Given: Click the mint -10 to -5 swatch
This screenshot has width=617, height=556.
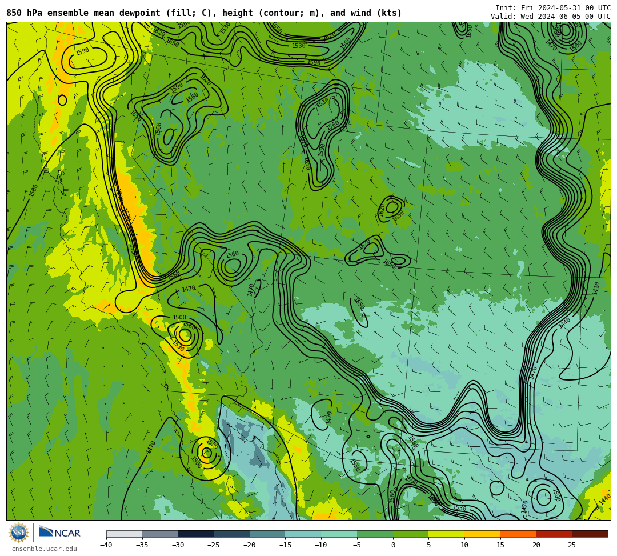Looking at the screenshot, I should 339,534.
